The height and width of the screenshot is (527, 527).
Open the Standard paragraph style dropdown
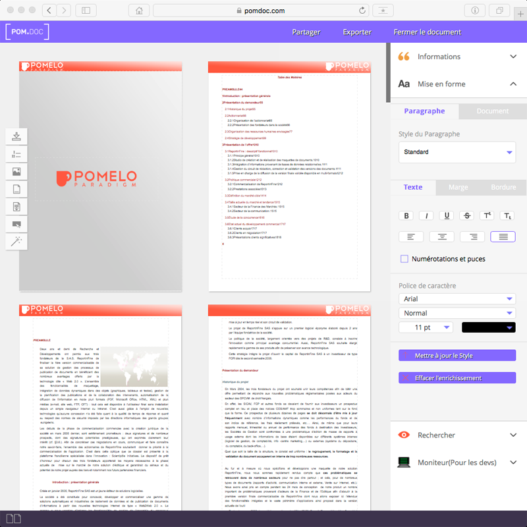click(457, 152)
